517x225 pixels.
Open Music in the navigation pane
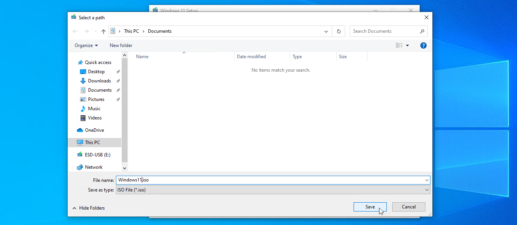click(x=94, y=109)
